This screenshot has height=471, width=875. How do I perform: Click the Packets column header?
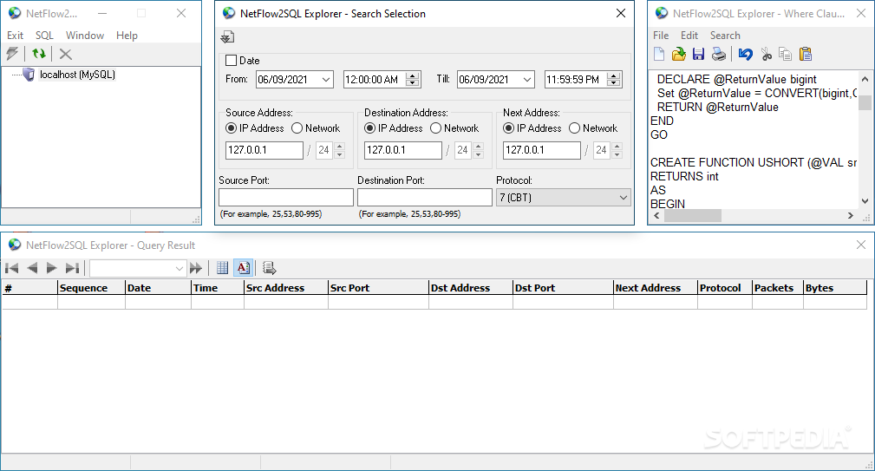pos(777,288)
